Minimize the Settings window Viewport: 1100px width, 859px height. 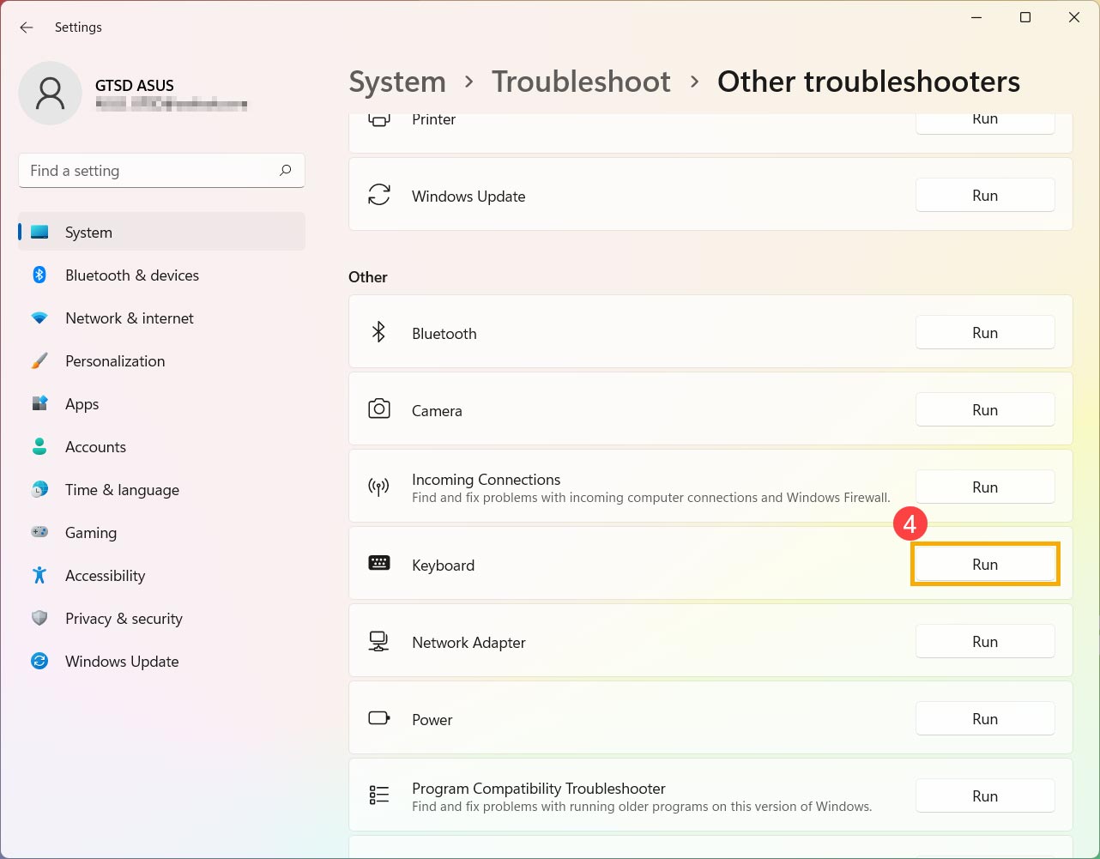click(x=976, y=17)
